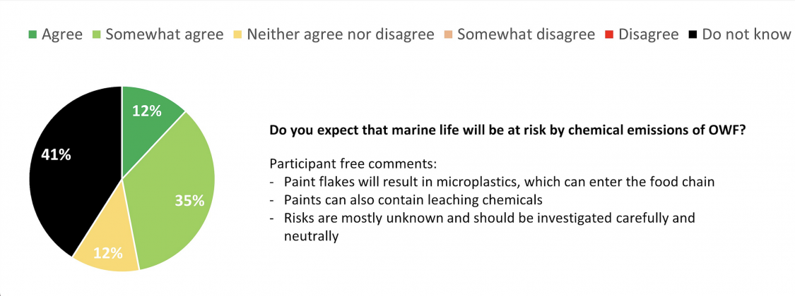Viewport: 795px width, 296px height.
Task: Click the comment about paint flakes and microplastics
Action: click(499, 182)
